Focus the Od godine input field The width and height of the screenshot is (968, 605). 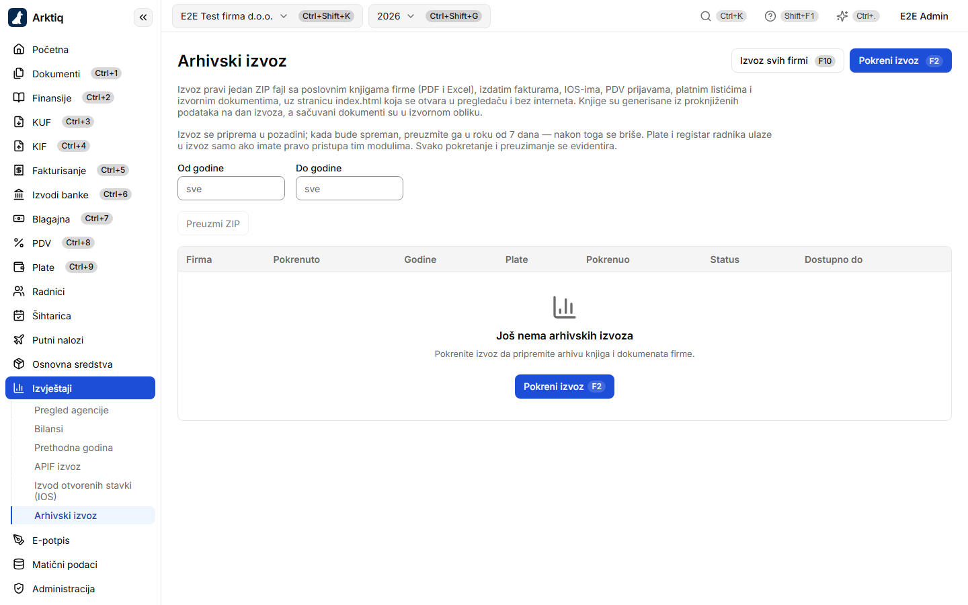click(231, 188)
